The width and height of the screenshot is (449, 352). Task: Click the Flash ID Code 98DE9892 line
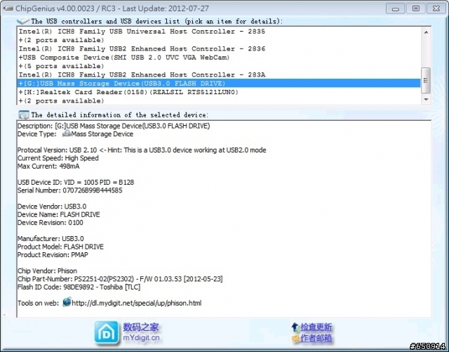click(x=79, y=287)
